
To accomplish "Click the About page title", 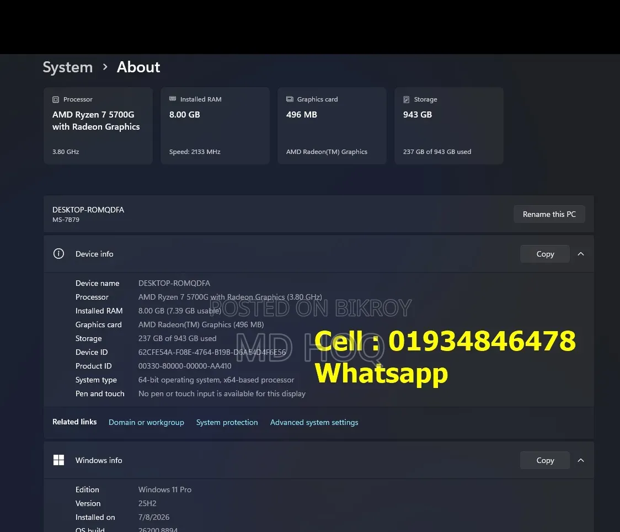I will 138,67.
